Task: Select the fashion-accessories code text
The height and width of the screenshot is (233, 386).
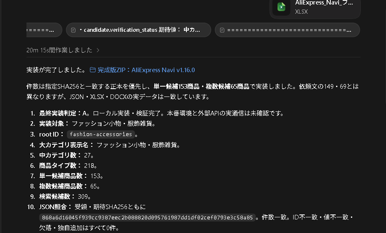Action: click(x=101, y=134)
